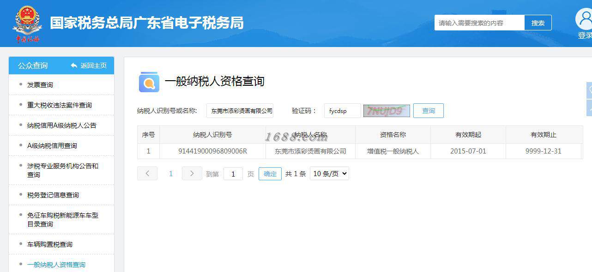Focus the top site search input field
This screenshot has height=272, width=592.
(x=479, y=23)
